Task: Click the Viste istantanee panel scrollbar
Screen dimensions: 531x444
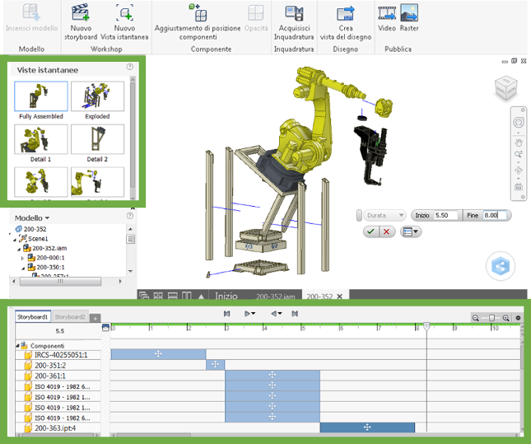Action: point(133,138)
